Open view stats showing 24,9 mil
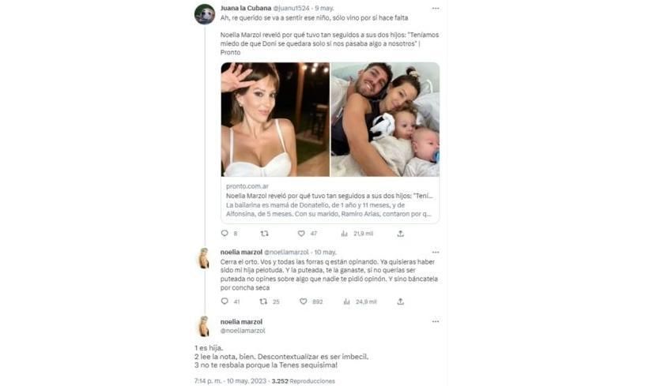This screenshot has width=668, height=386. (345, 302)
